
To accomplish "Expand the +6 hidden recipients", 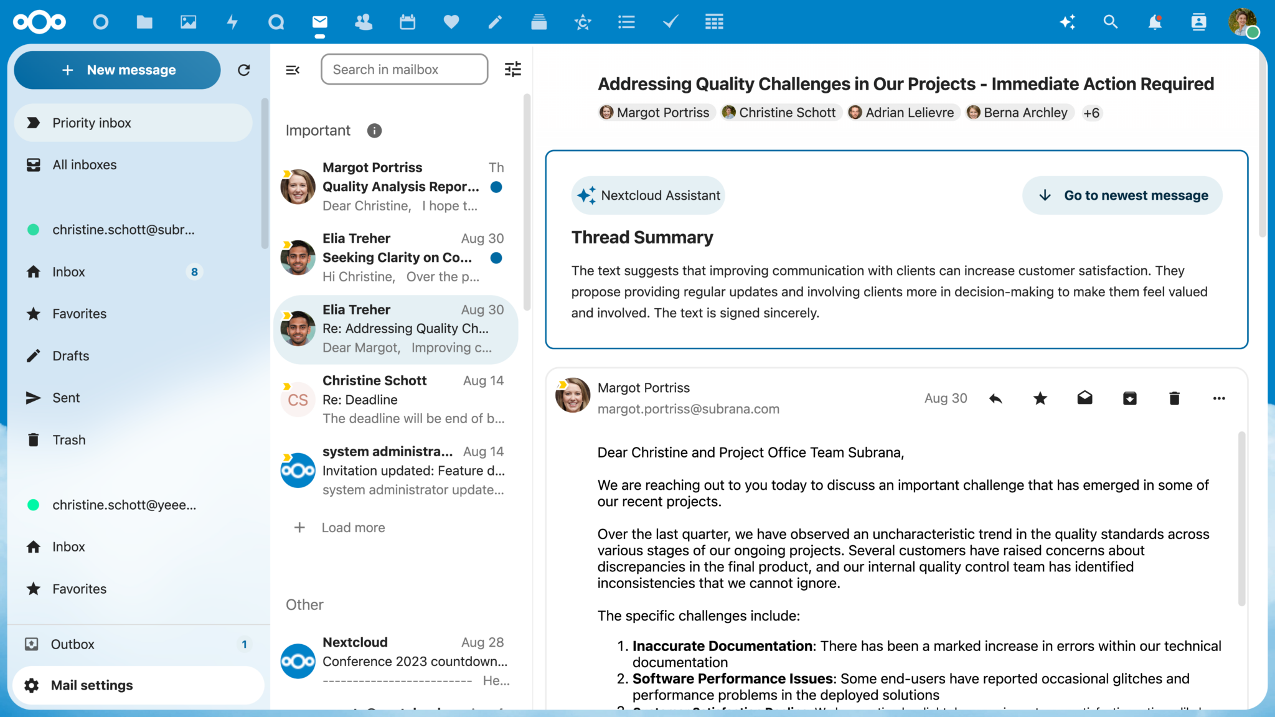I will (1091, 113).
